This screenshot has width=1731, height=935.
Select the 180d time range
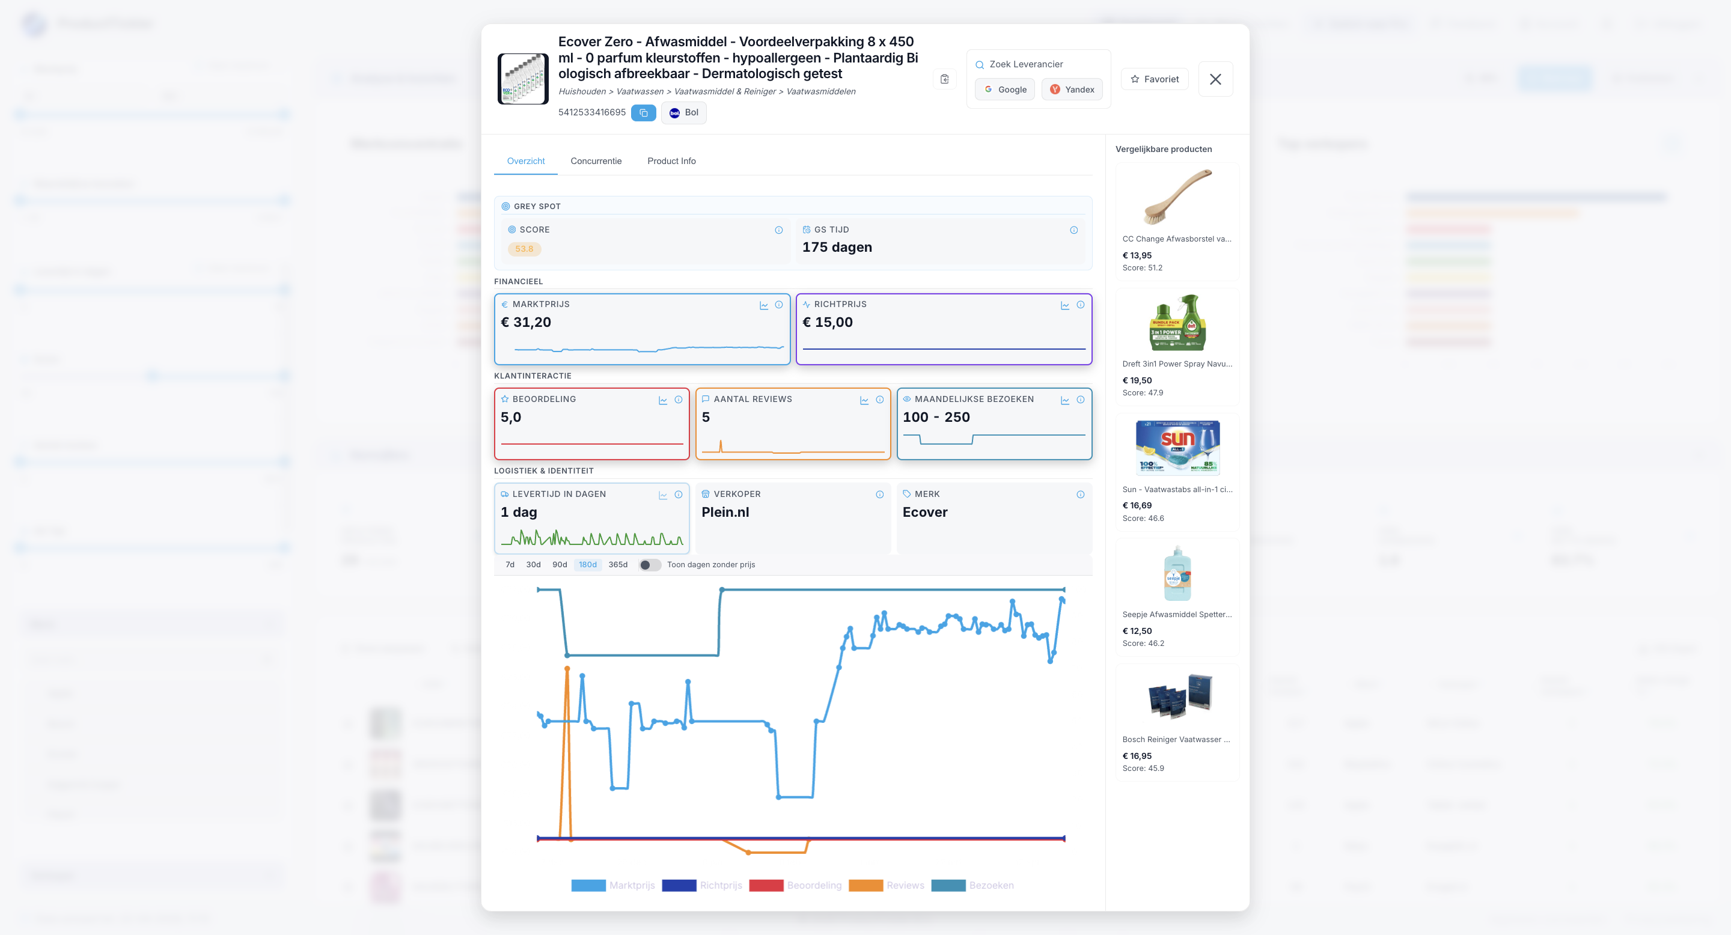588,565
